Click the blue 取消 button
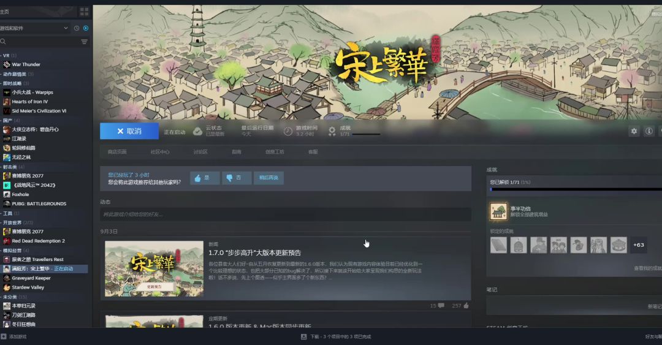 pos(129,131)
